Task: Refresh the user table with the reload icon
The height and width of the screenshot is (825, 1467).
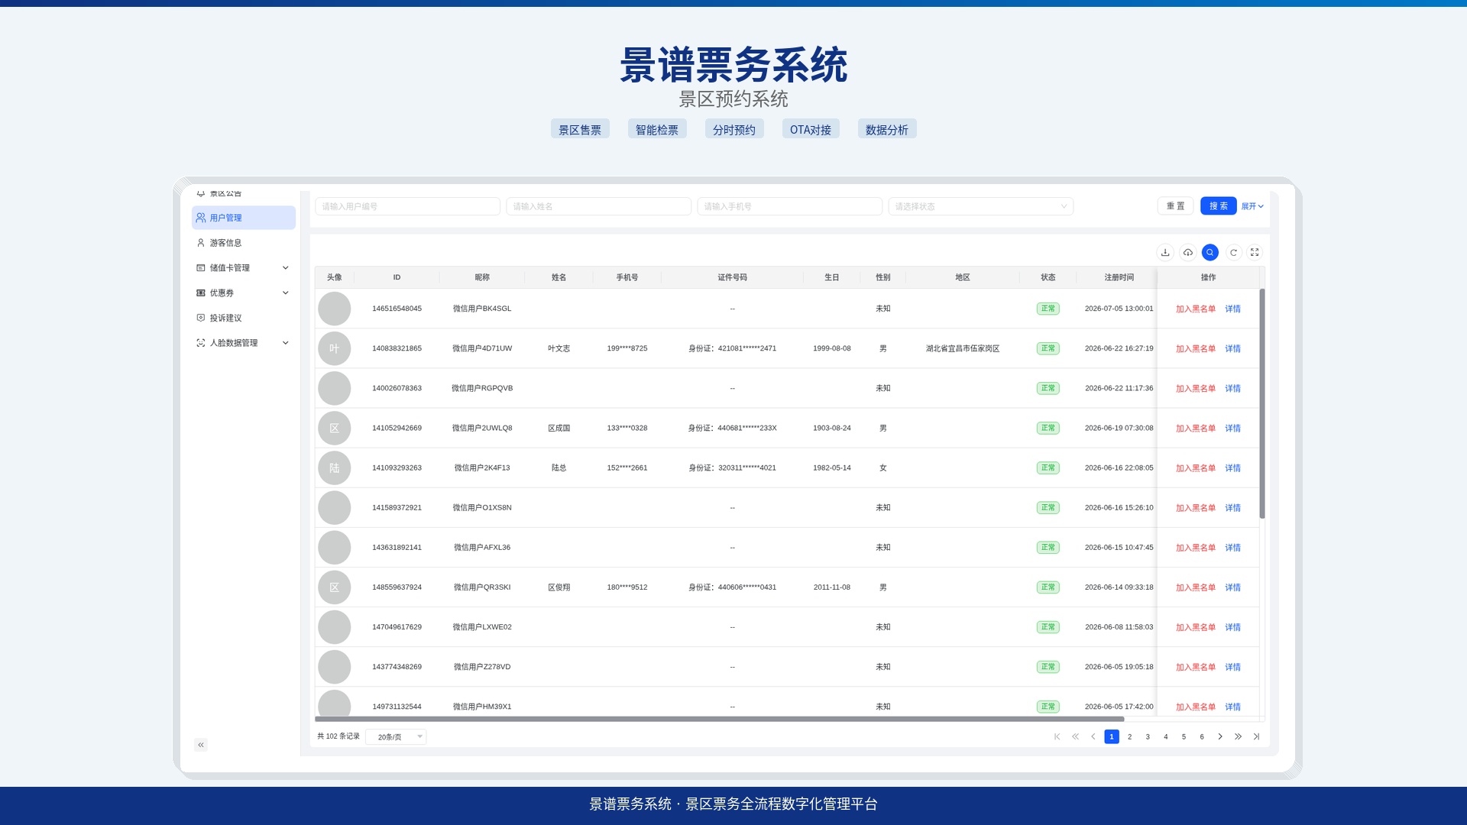Action: [x=1233, y=252]
